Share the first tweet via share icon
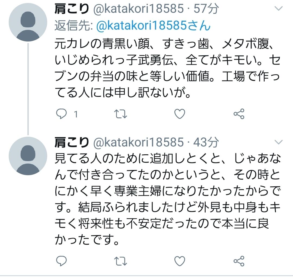The width and height of the screenshot is (293, 278). 239,114
